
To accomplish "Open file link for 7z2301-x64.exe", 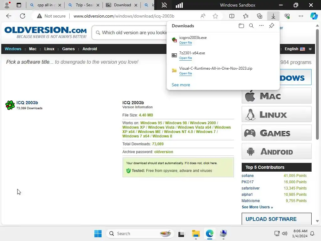I will click(186, 58).
